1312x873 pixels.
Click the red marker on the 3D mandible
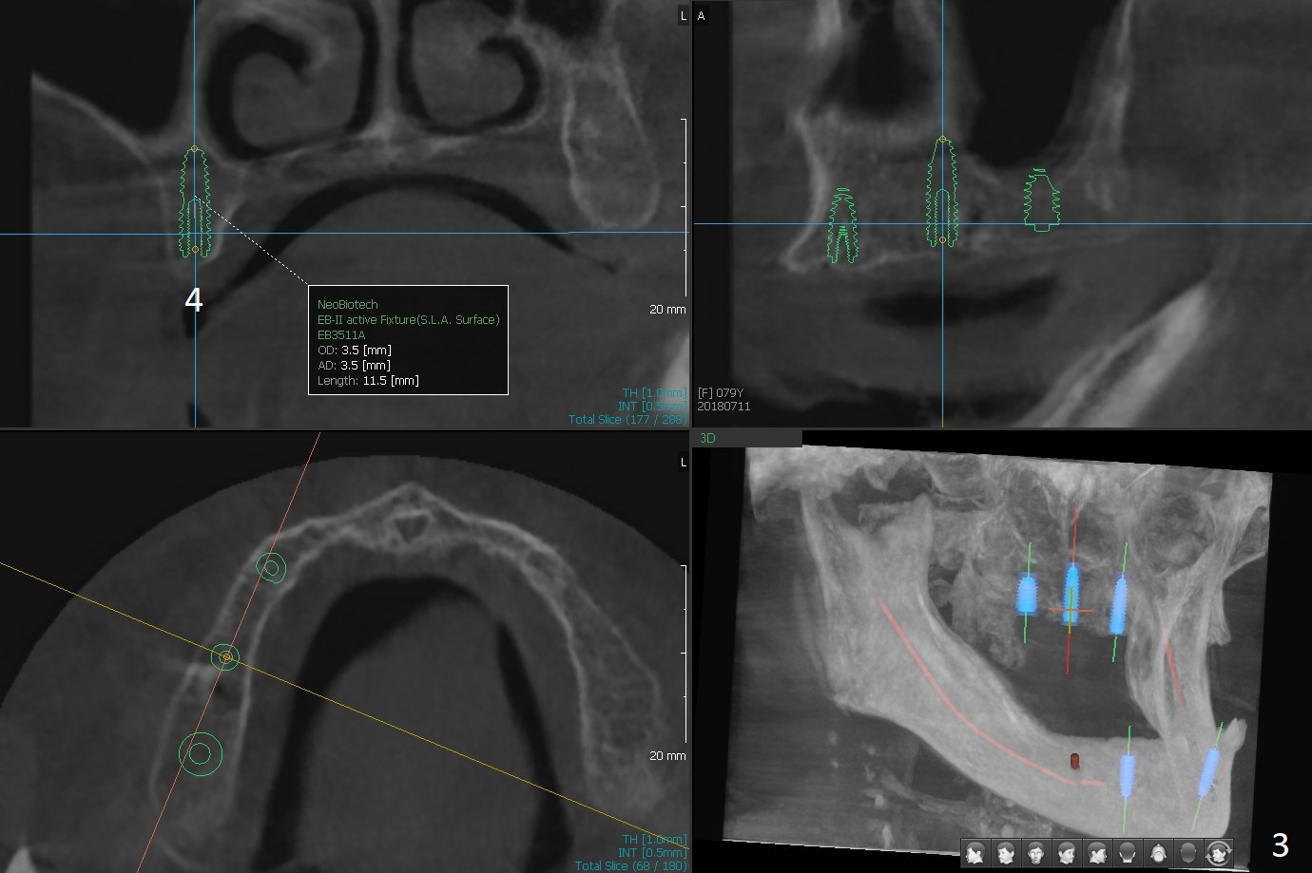(x=1075, y=760)
